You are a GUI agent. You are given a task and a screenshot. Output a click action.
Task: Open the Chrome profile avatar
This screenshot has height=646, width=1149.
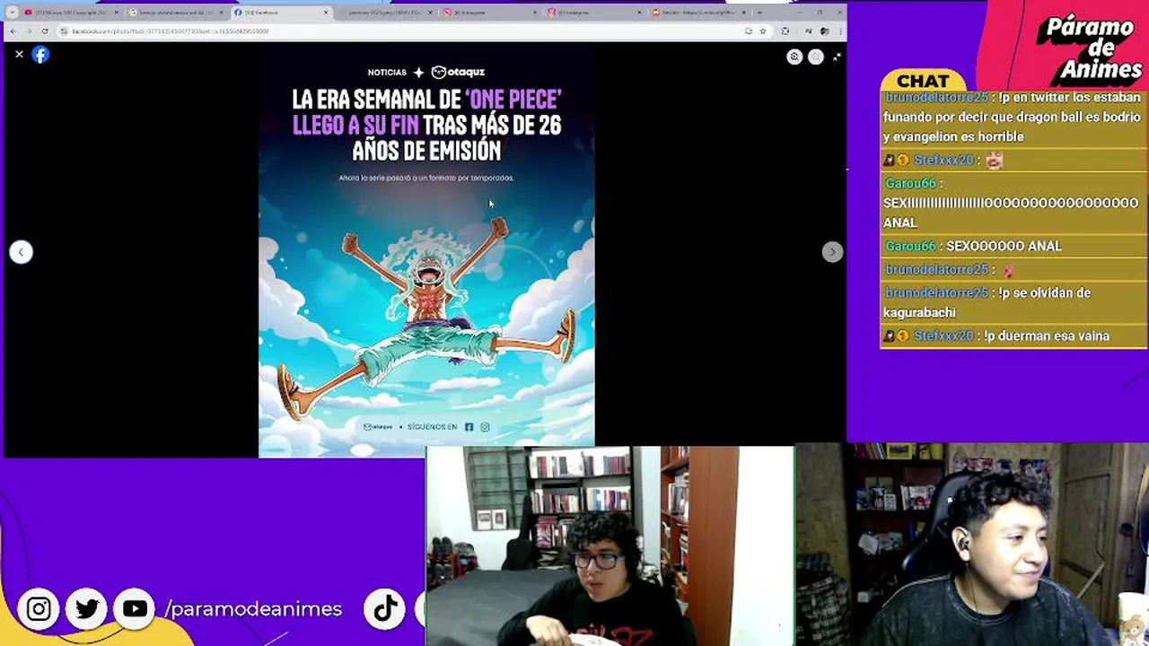pyautogui.click(x=824, y=31)
